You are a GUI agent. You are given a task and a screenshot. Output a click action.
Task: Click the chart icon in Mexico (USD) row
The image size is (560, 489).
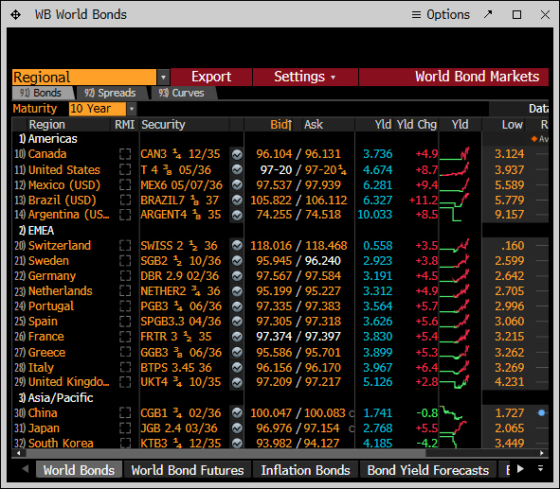coord(237,185)
